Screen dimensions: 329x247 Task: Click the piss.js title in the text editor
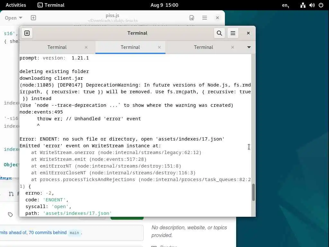coord(112,15)
